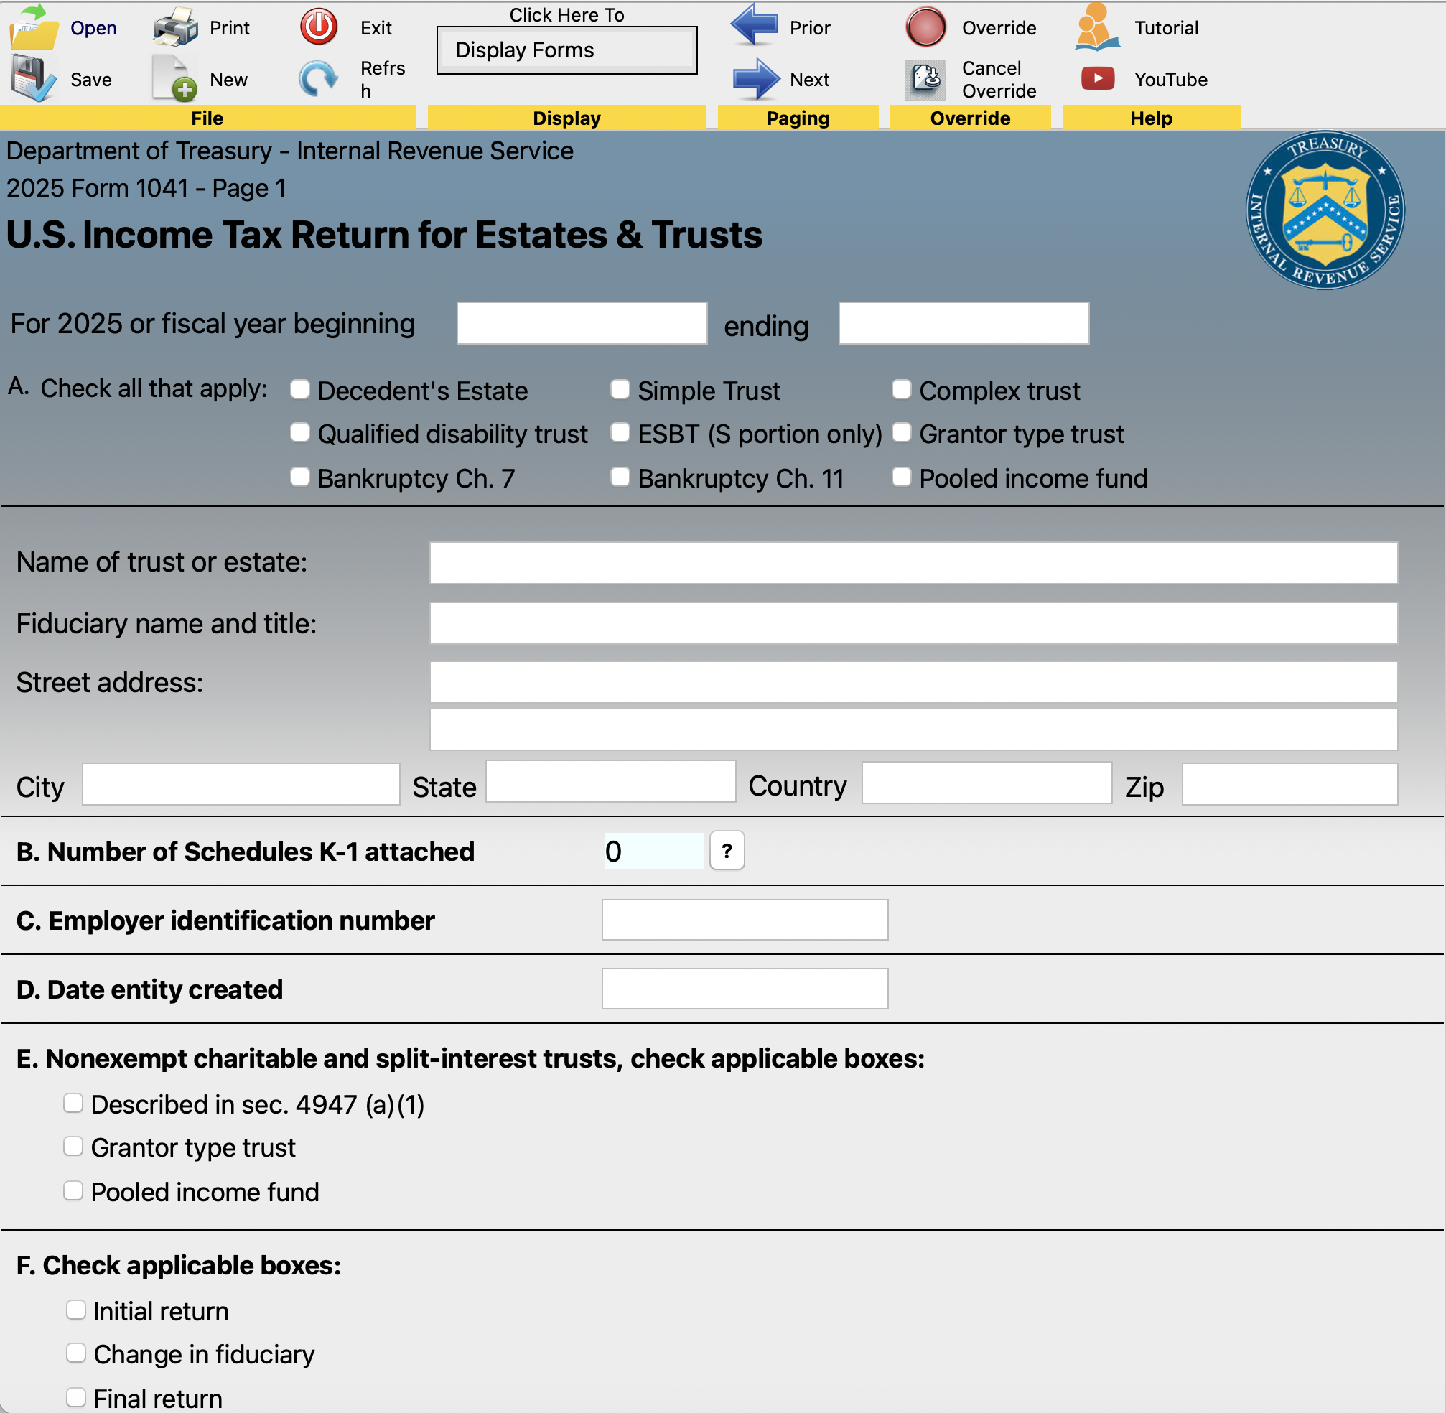Click the Print label text
This screenshot has width=1446, height=1413.
coord(229,28)
